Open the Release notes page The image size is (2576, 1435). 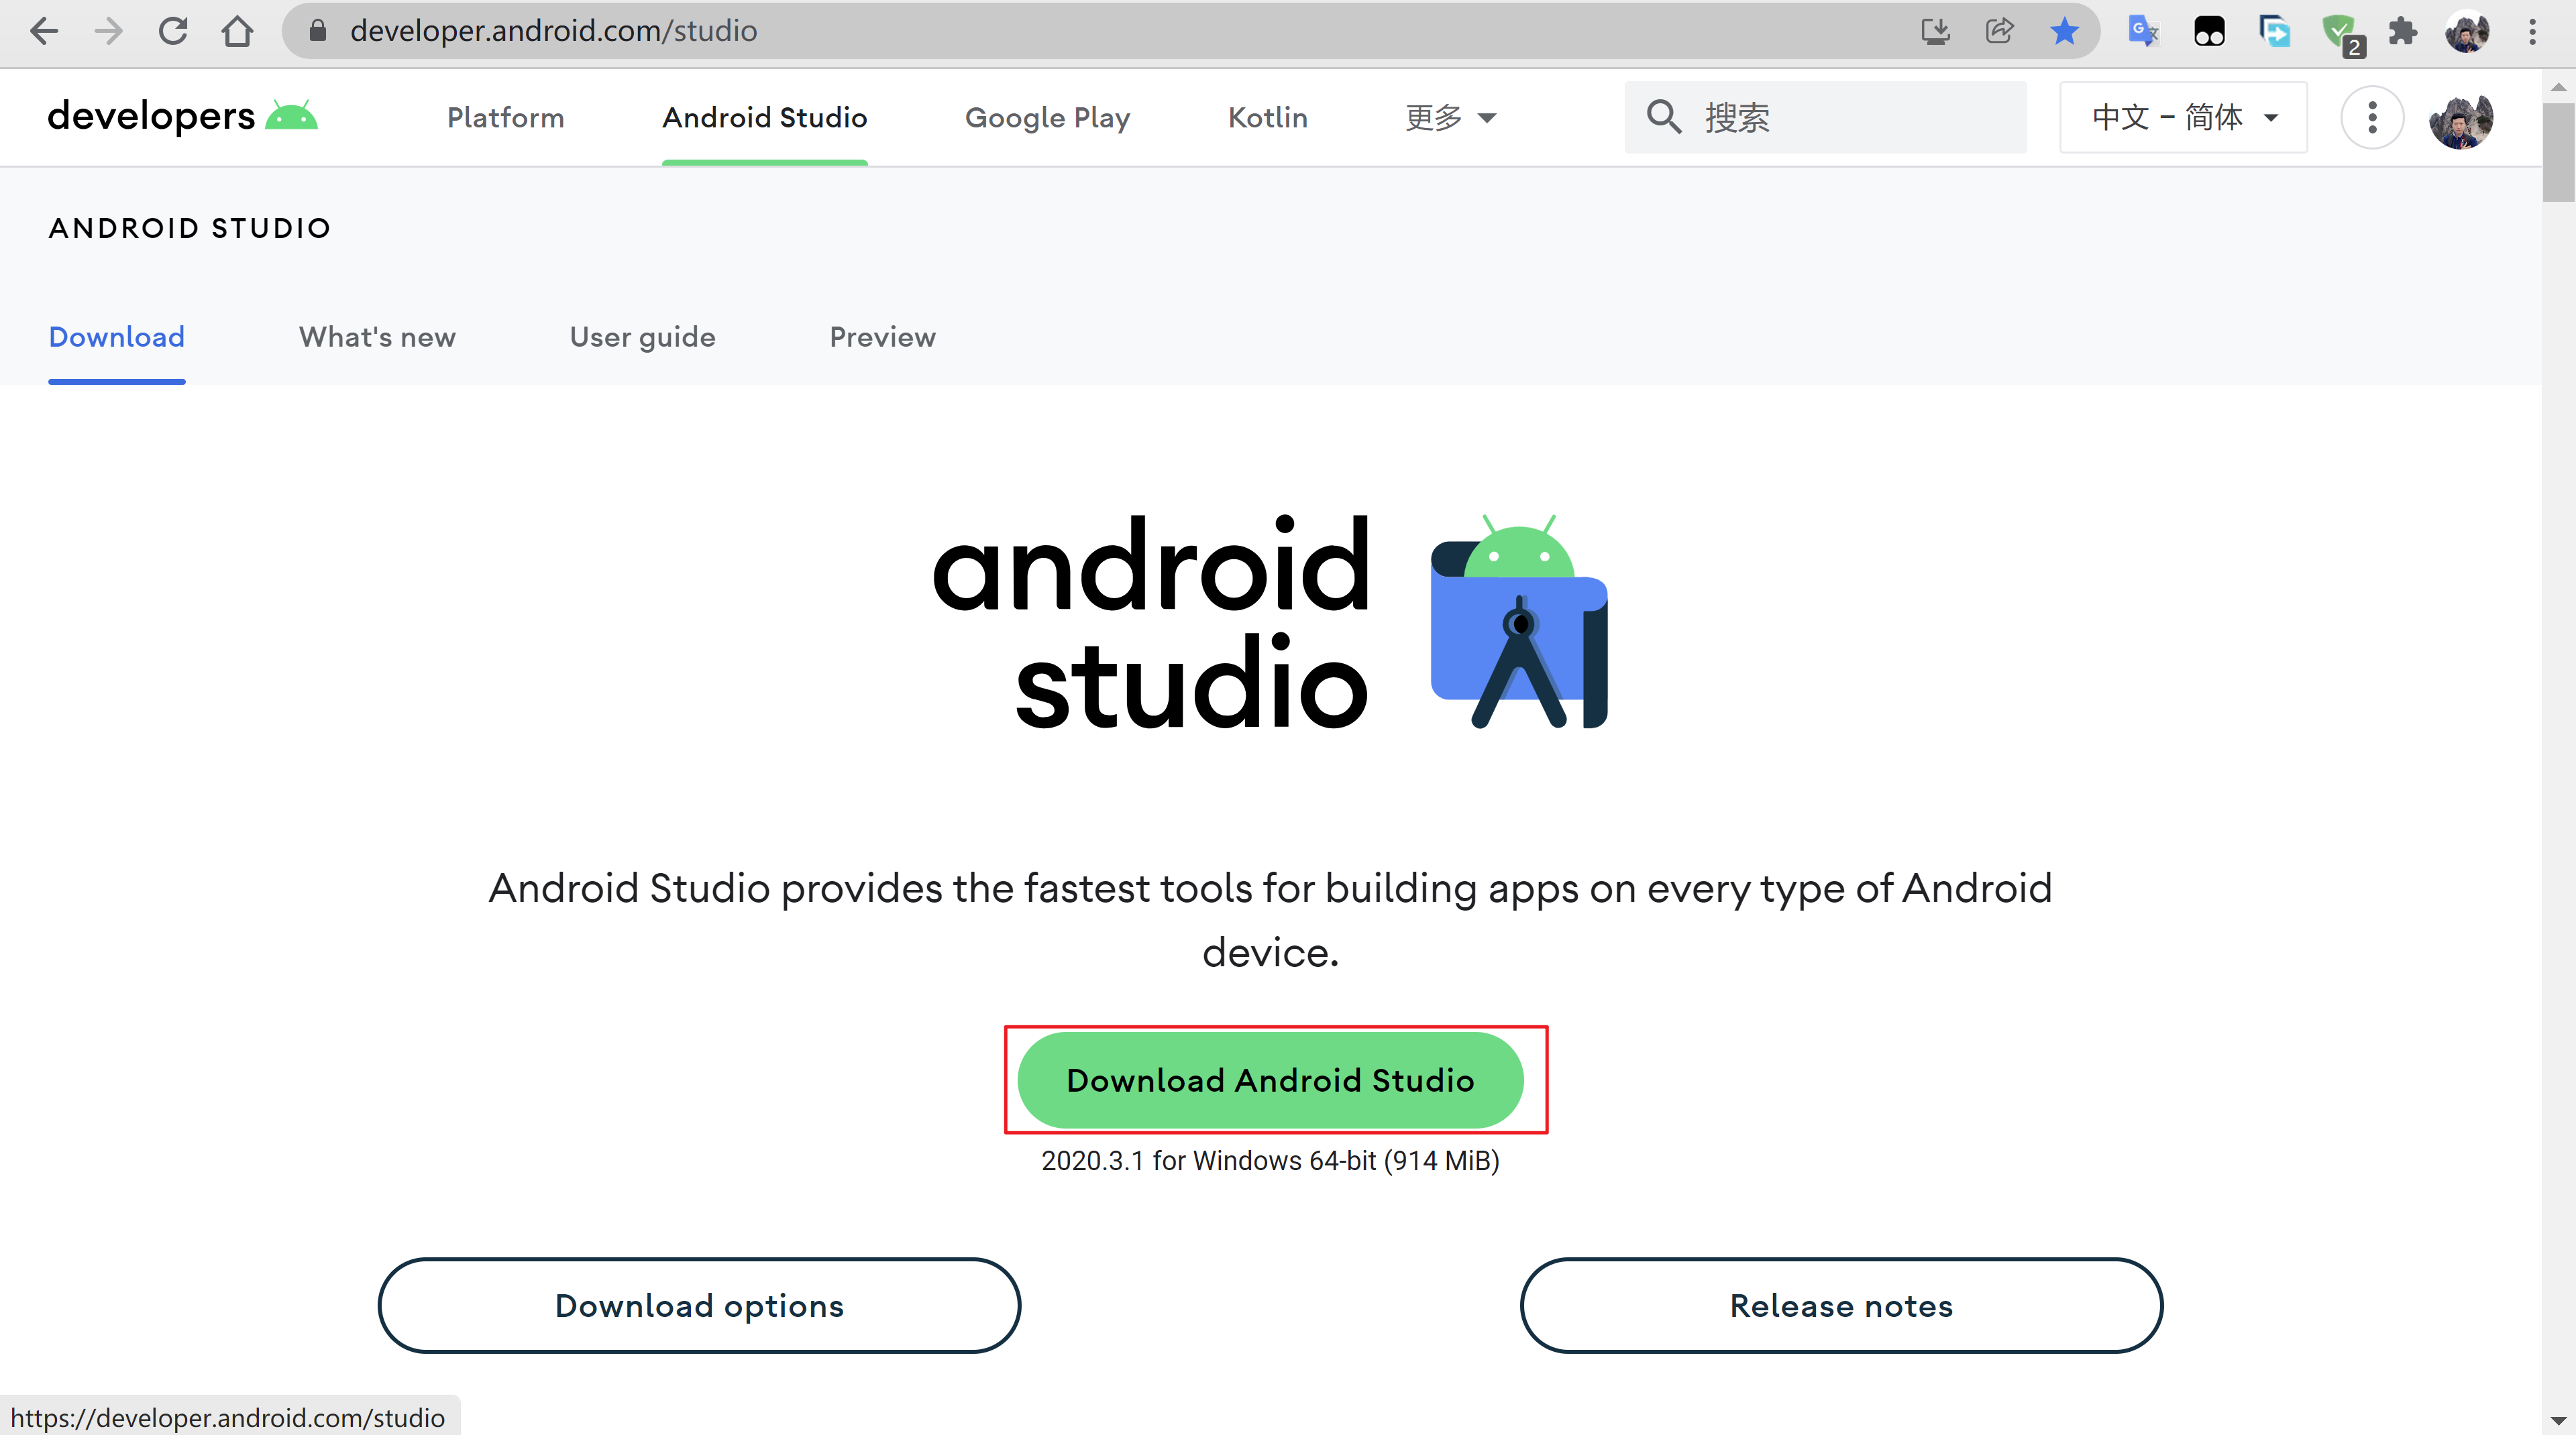point(1840,1305)
